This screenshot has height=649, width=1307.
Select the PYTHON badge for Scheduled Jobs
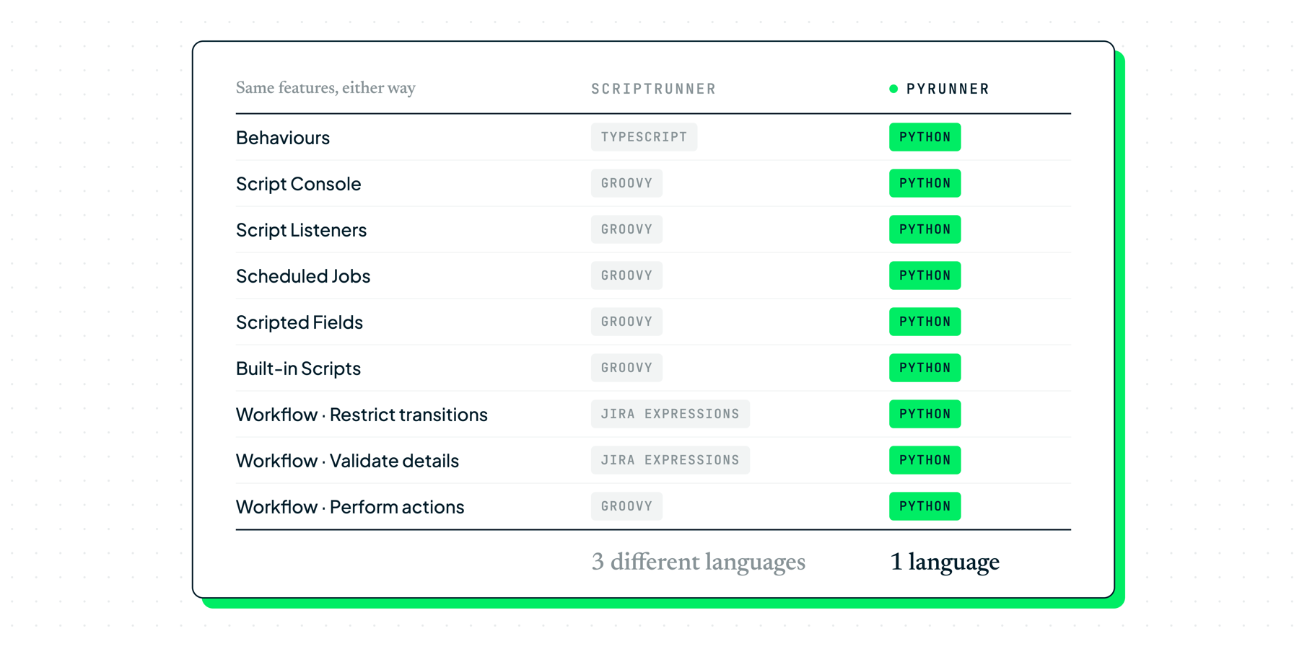925,275
